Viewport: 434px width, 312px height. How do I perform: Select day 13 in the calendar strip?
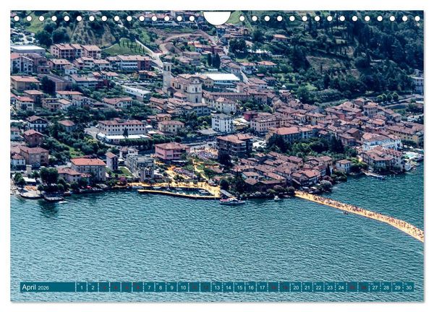tap(217, 287)
